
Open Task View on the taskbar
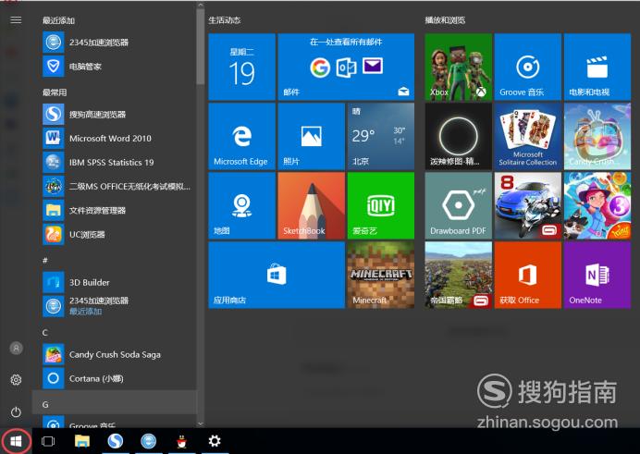tap(48, 441)
